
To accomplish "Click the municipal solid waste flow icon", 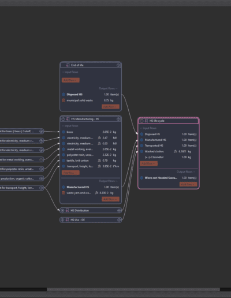I will coord(64,100).
